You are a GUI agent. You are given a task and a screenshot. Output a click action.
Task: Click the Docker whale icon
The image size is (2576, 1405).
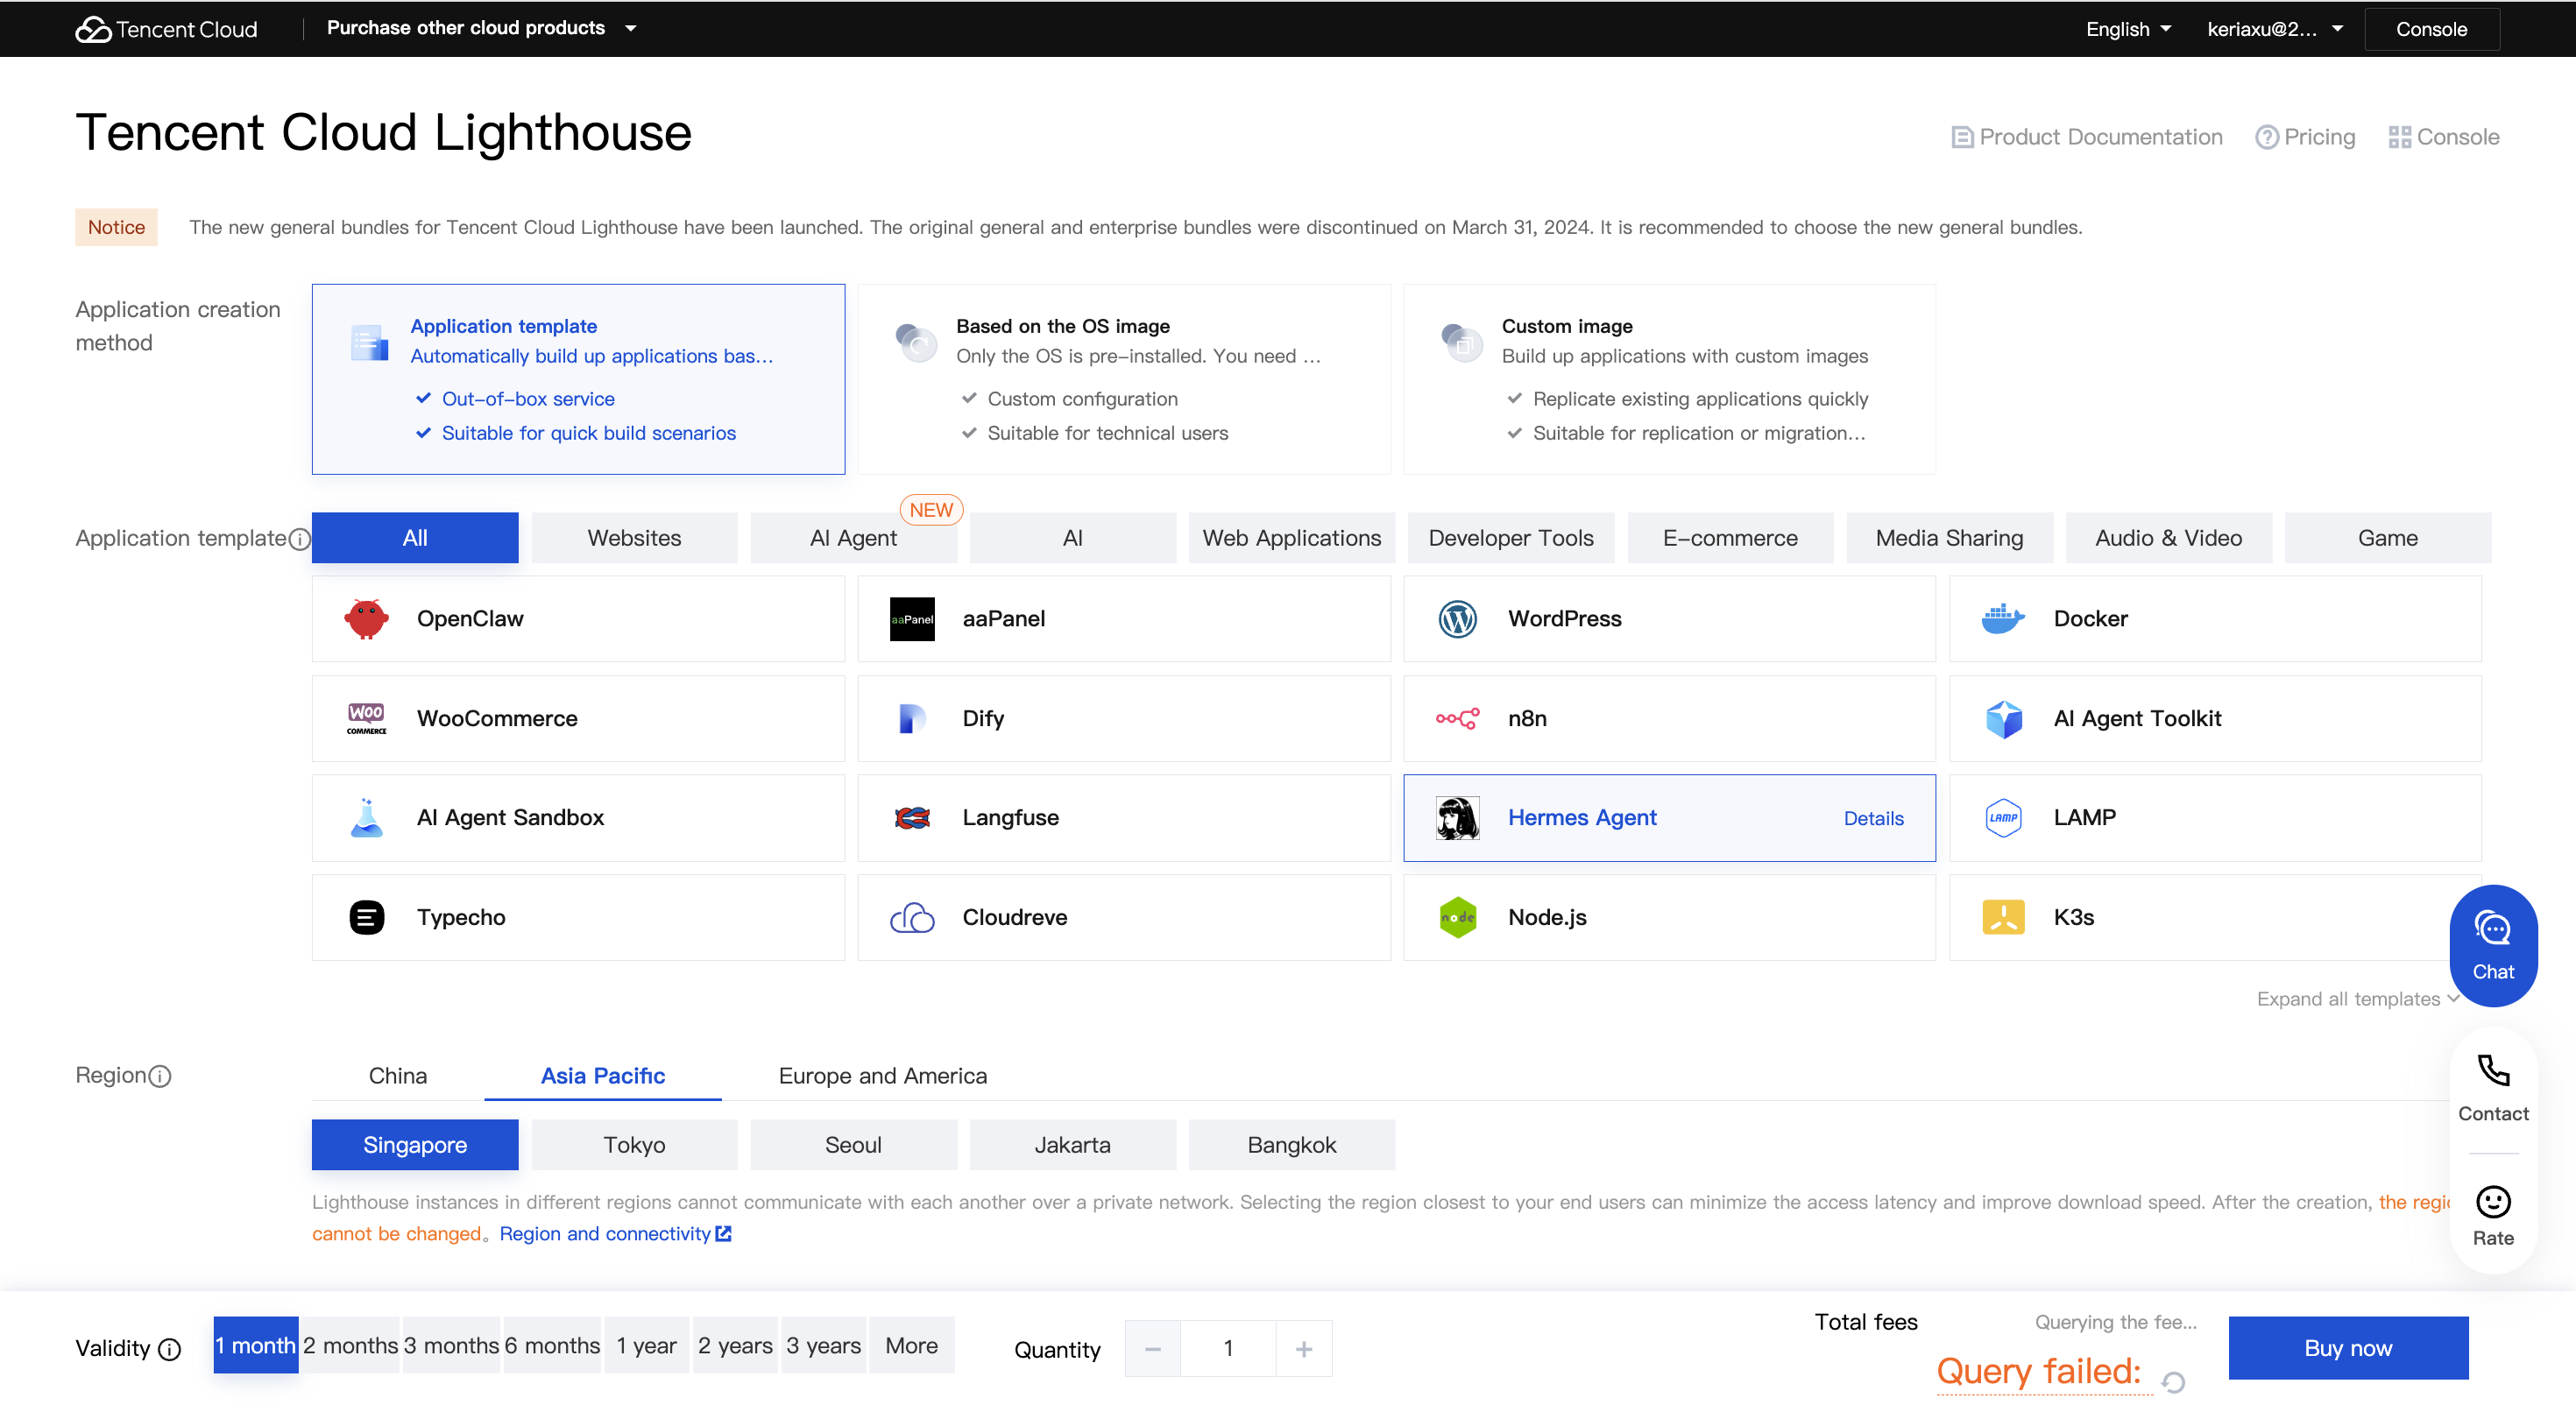pos(2002,618)
